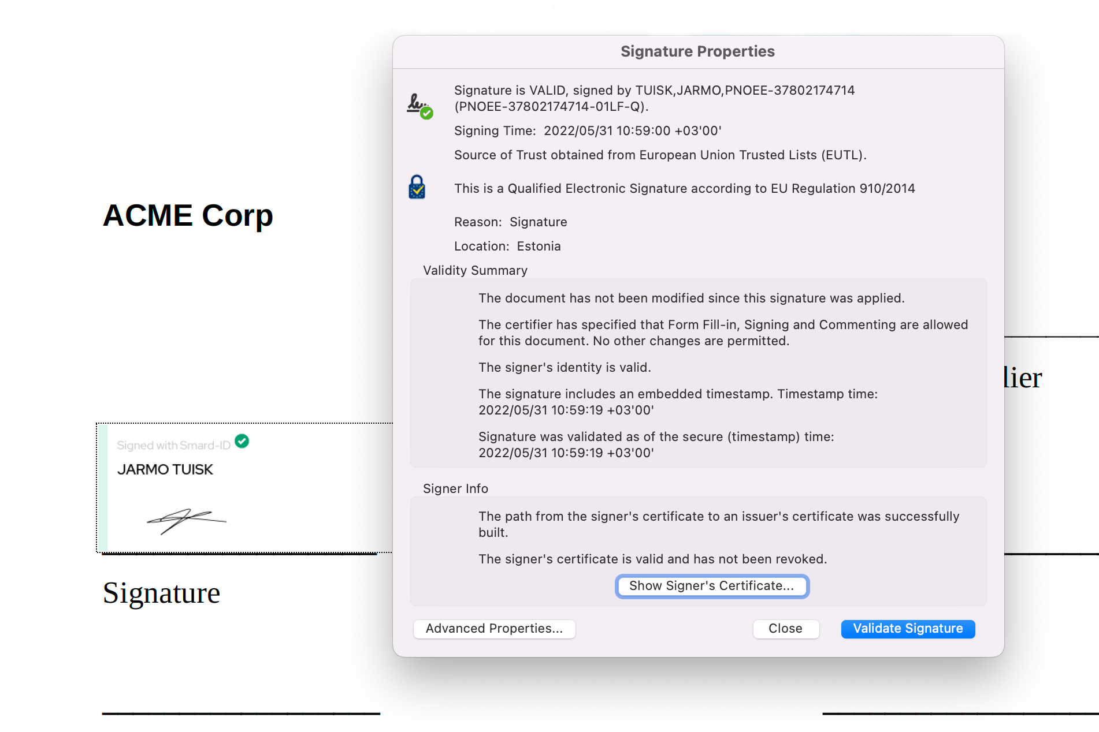
Task: Open Show Signer's Certificate dialog
Action: pos(712,586)
